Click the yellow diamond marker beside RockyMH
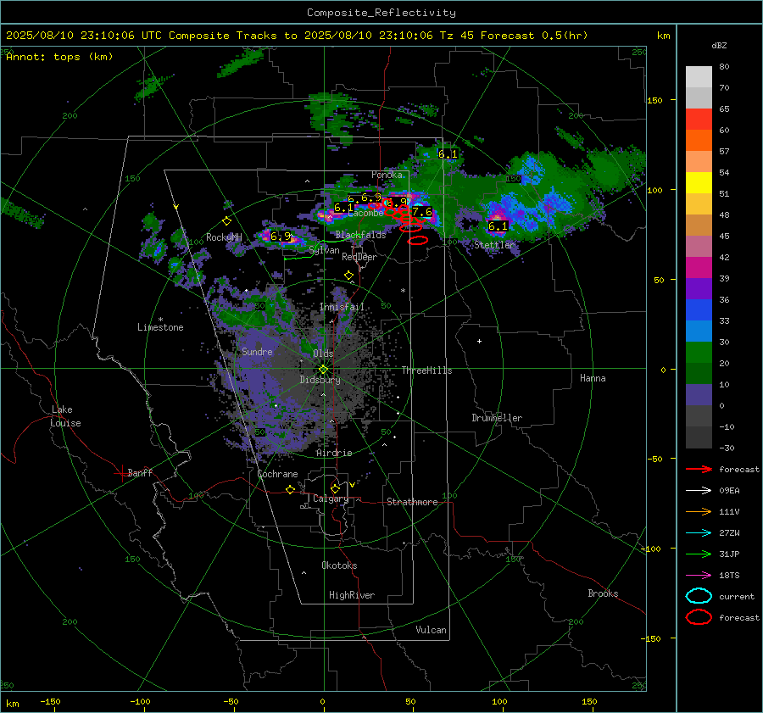 point(226,221)
